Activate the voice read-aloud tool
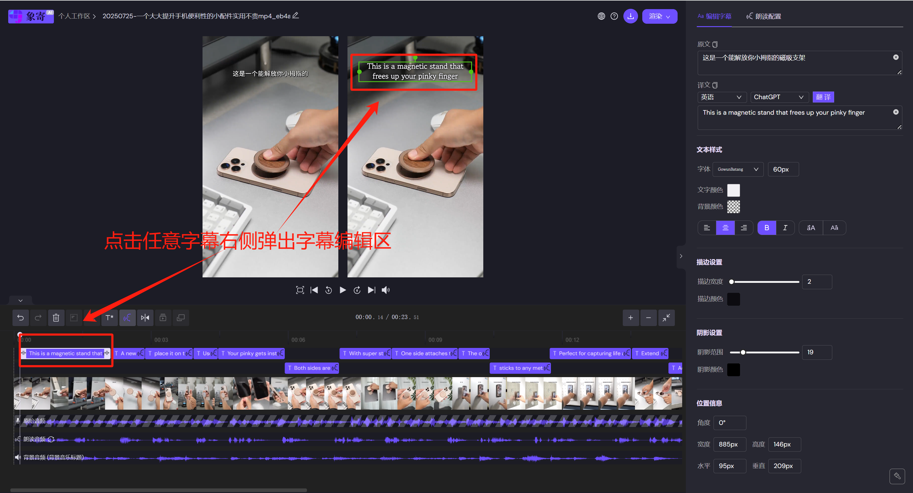Viewport: 913px width, 493px height. (x=127, y=318)
